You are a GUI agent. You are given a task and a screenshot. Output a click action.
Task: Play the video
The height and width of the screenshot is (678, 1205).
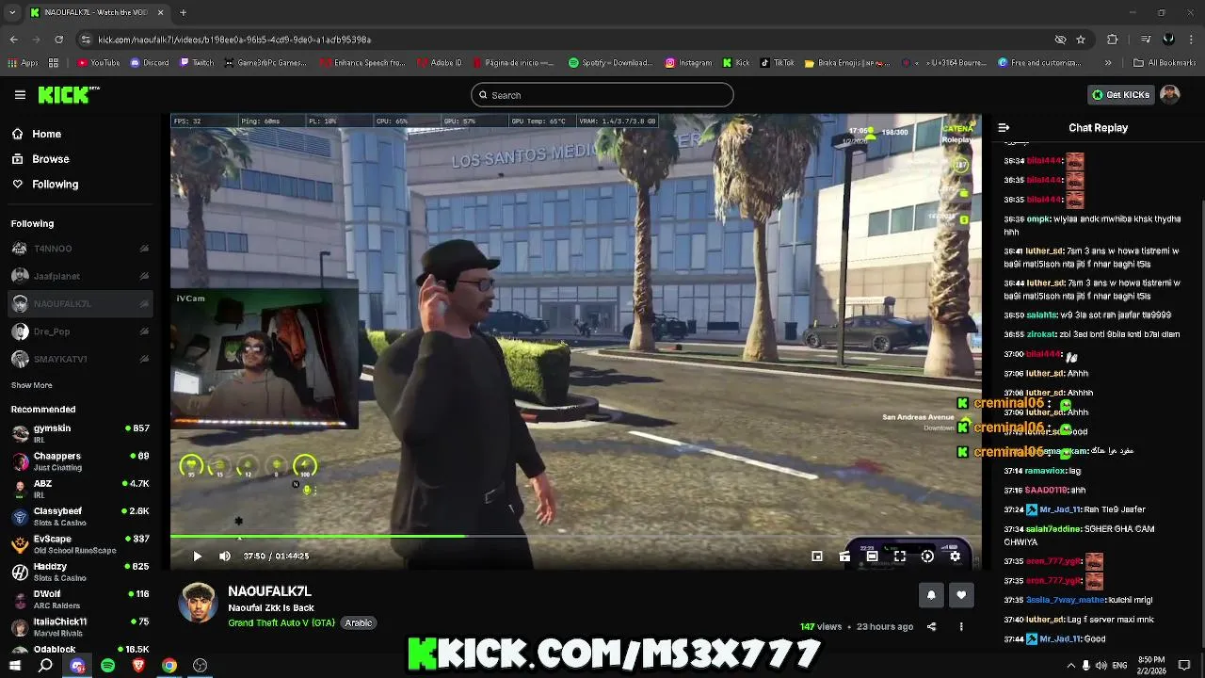[197, 557]
